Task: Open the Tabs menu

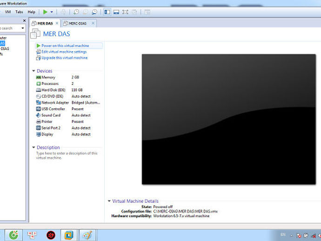Action: click(19, 12)
